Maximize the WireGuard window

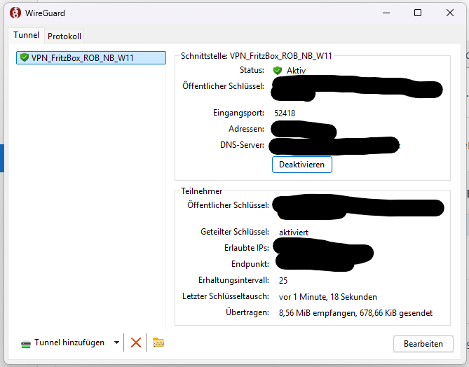[418, 13]
